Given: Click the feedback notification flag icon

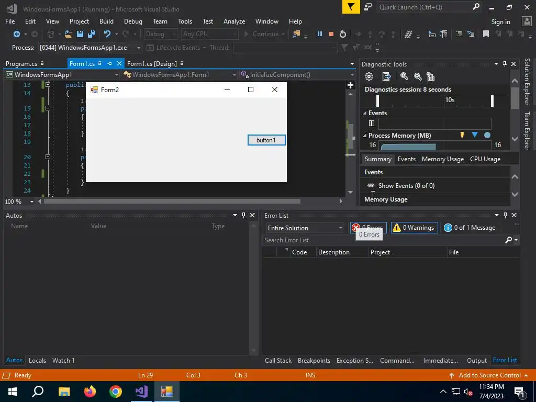Looking at the screenshot, I should click(351, 7).
